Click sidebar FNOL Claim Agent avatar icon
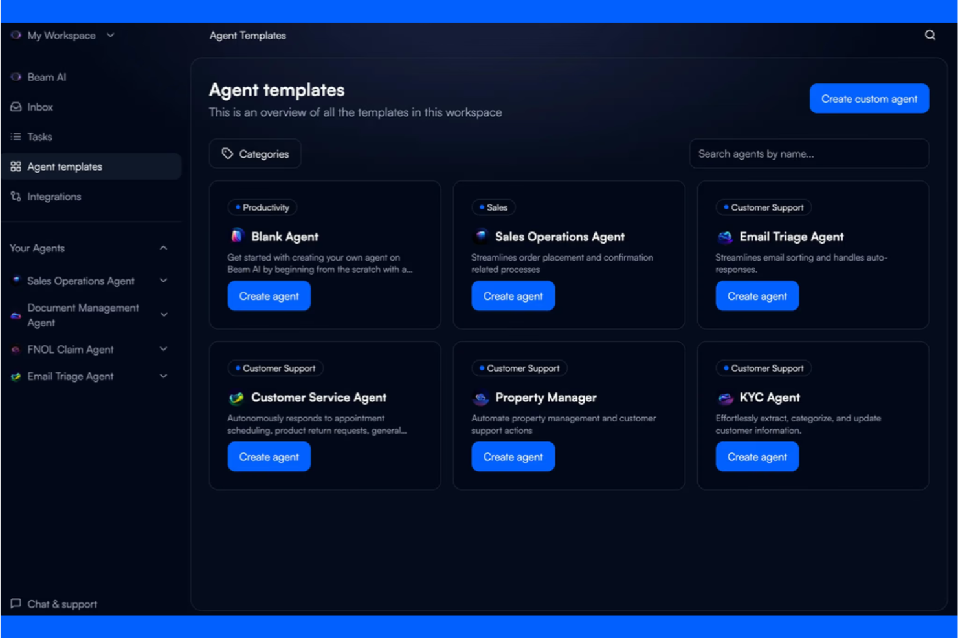The width and height of the screenshot is (958, 638). click(x=16, y=350)
